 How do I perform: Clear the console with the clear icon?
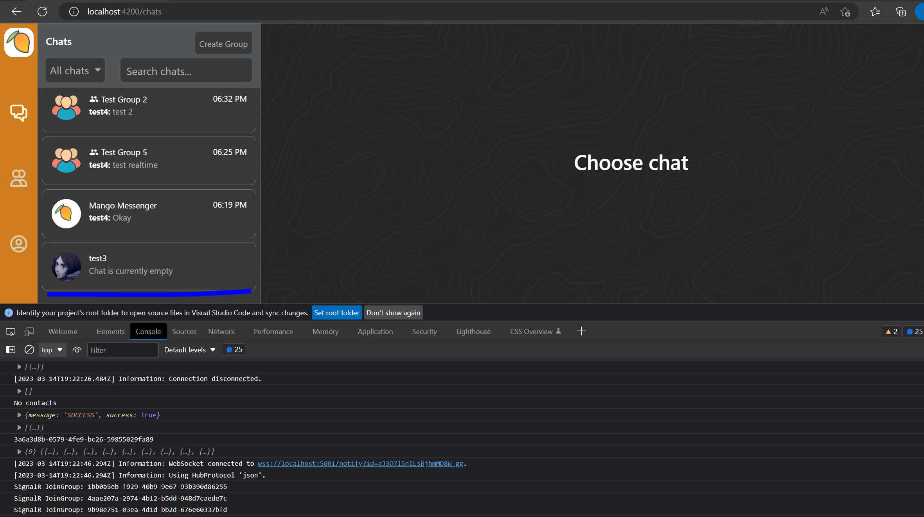[29, 350]
